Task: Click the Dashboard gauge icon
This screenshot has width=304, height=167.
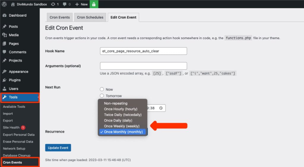Action: coord(5,15)
